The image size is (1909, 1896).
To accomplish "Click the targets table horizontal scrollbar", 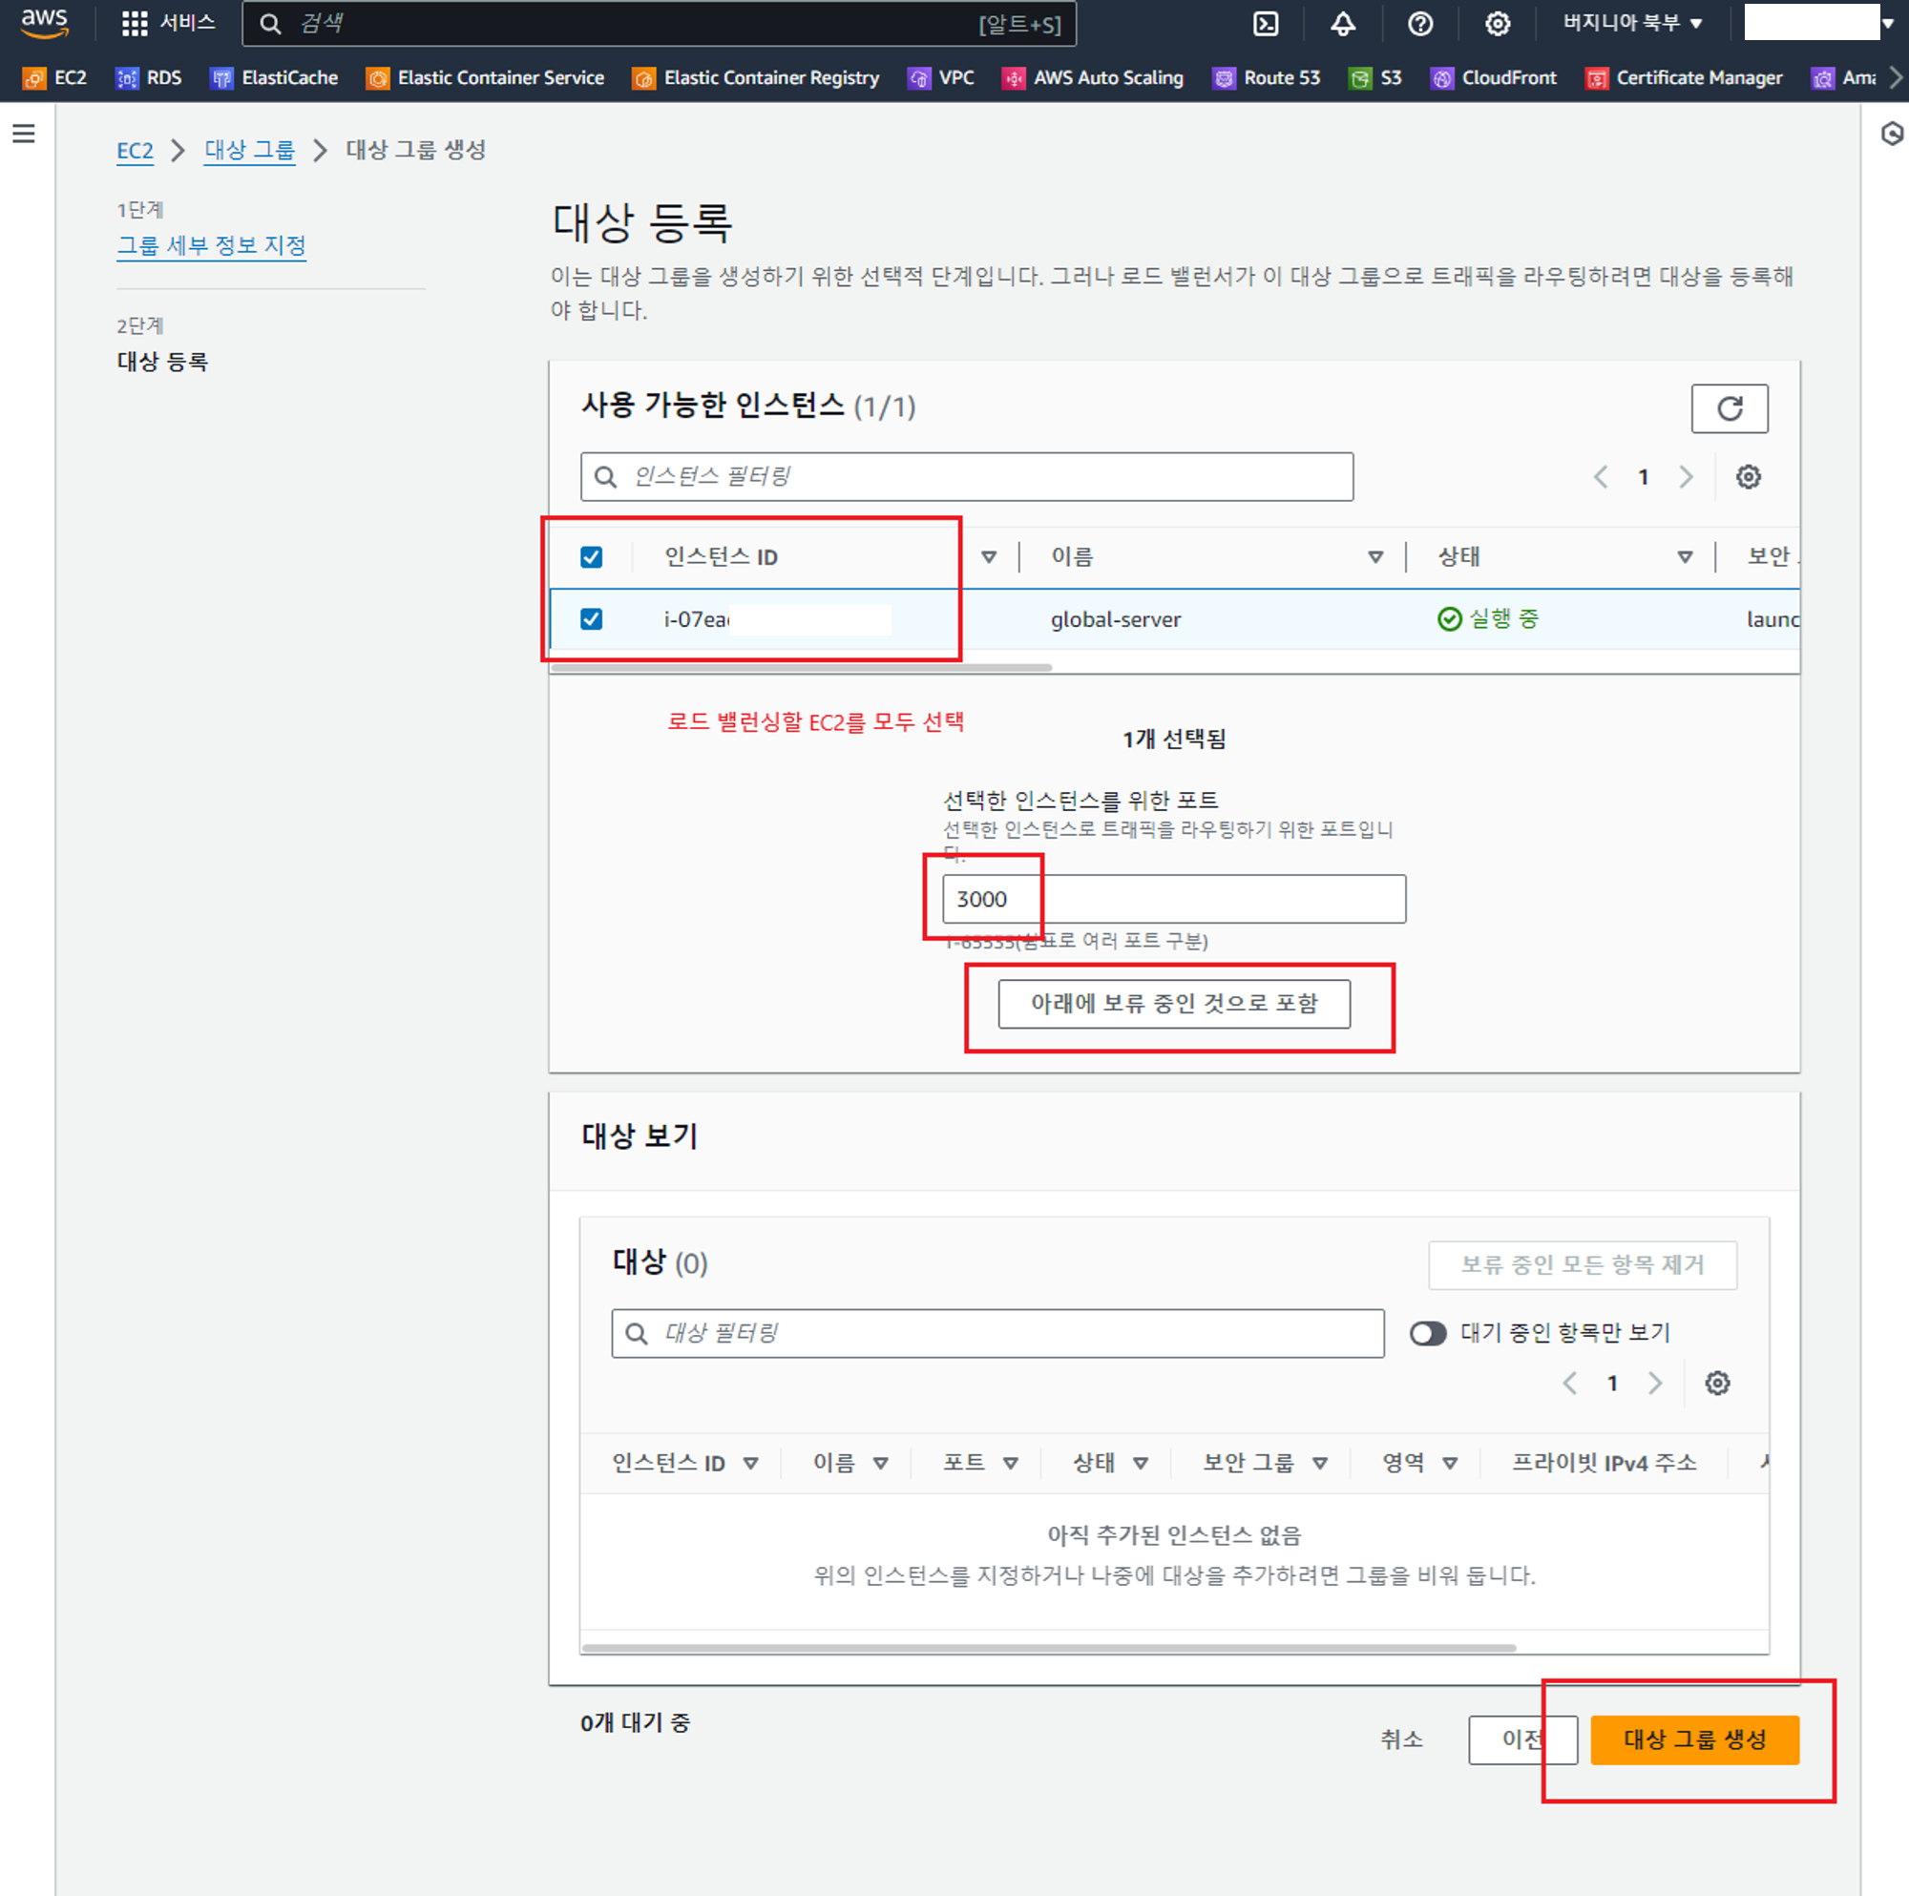I will point(1047,1647).
